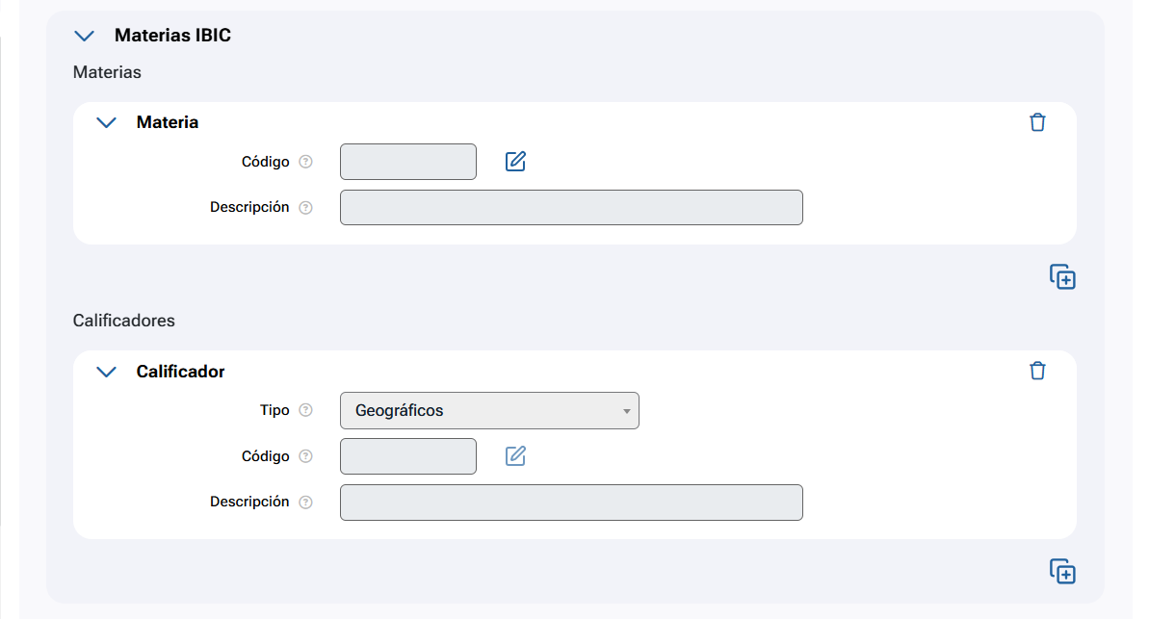1149x619 pixels.
Task: Click edit icon next to Materia Código
Action: point(515,162)
